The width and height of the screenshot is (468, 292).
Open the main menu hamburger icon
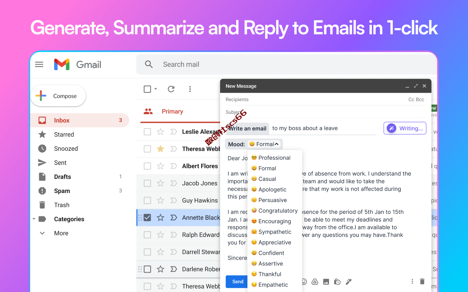coord(39,65)
